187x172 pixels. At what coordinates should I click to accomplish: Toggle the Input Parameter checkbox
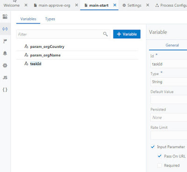pyautogui.click(x=153, y=147)
